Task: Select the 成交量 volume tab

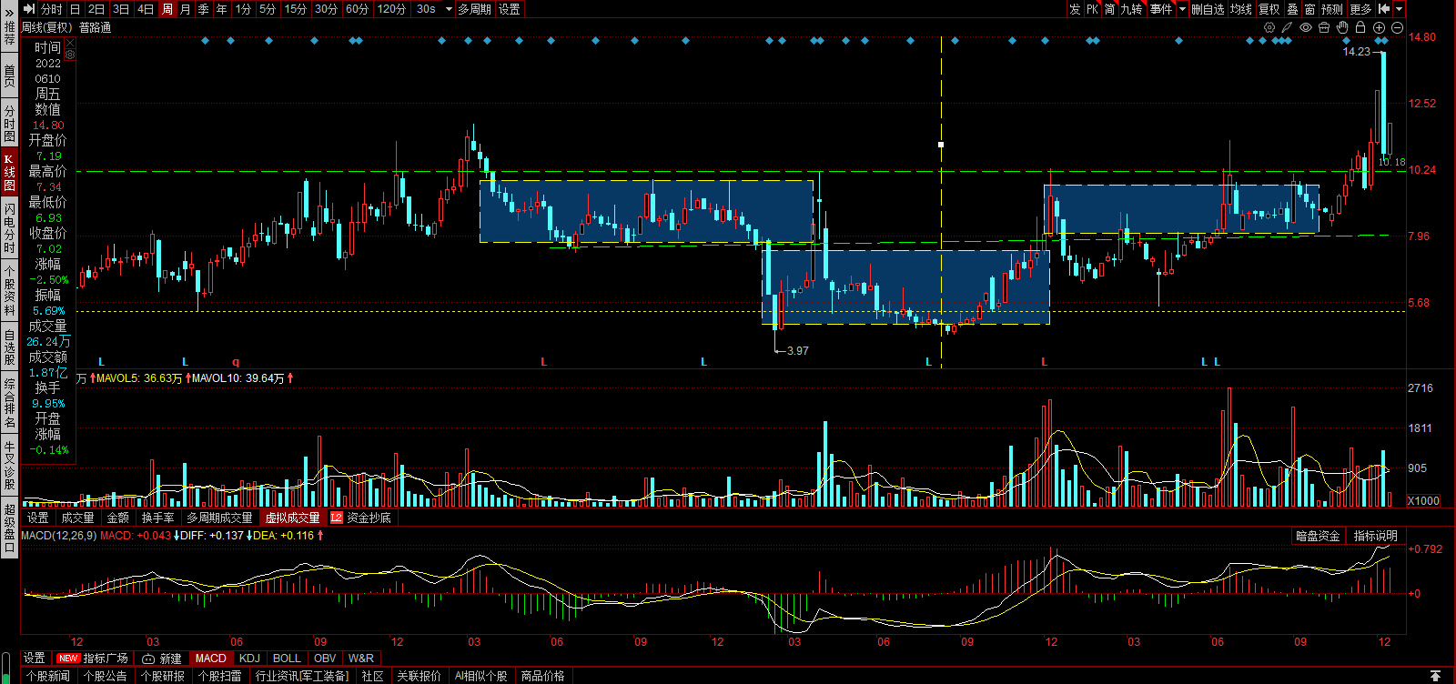Action: click(77, 518)
